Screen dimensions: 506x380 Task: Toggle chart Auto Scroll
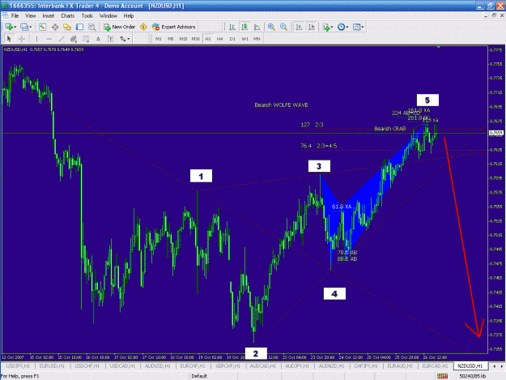click(x=299, y=27)
